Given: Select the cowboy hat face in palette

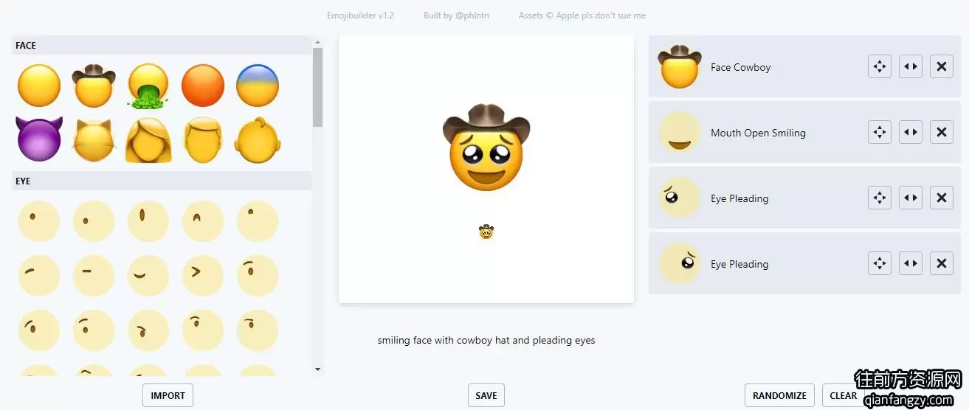Looking at the screenshot, I should pos(94,86).
